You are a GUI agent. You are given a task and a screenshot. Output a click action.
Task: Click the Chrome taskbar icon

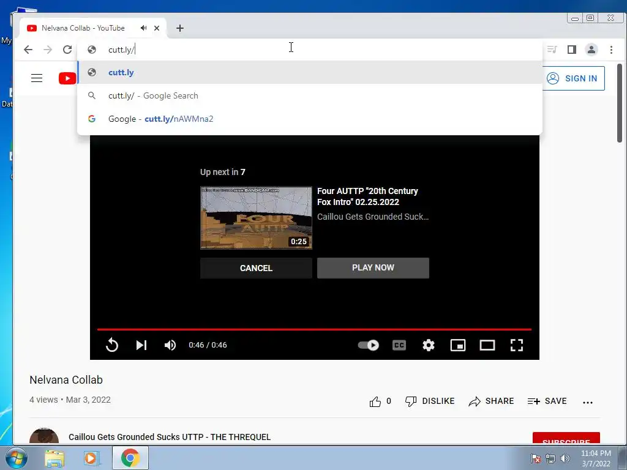point(130,458)
